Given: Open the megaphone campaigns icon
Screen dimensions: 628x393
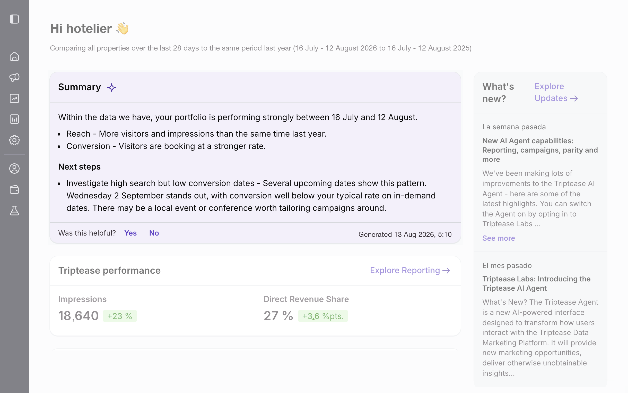Looking at the screenshot, I should [x=14, y=78].
